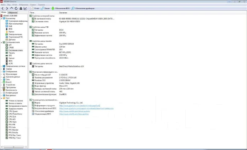Click the user silhouette toolbar icon

[20, 9]
